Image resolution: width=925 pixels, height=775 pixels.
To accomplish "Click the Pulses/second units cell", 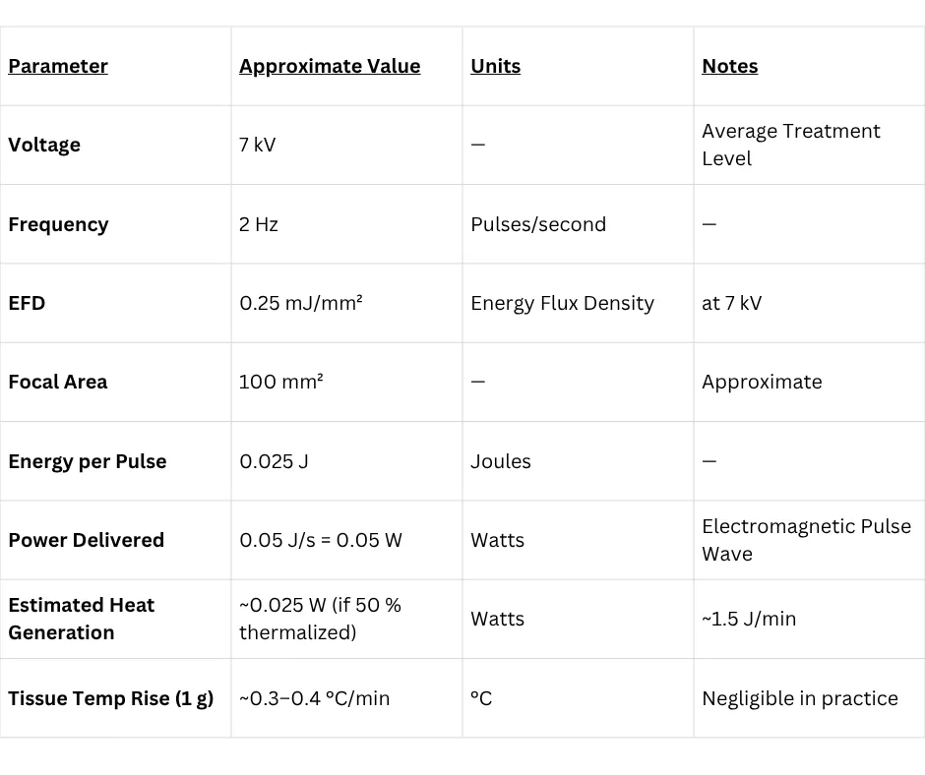I will [x=538, y=224].
